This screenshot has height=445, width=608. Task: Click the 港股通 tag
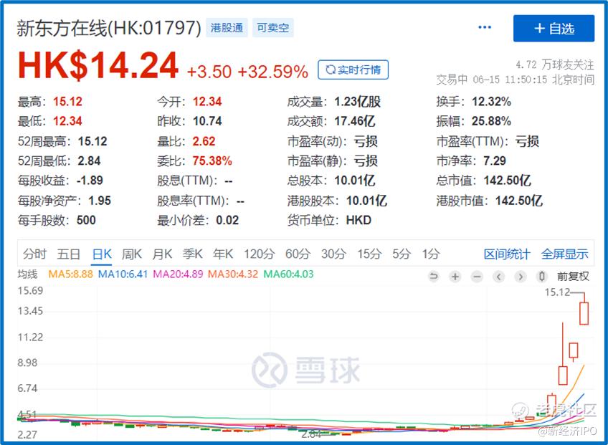[x=227, y=28]
